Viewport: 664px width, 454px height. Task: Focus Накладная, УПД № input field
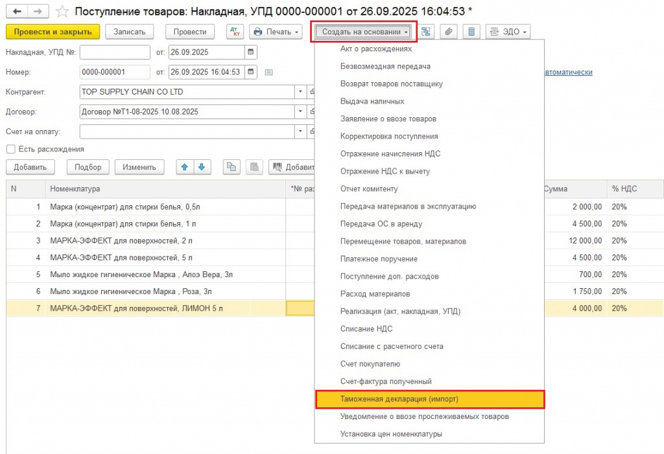(115, 52)
